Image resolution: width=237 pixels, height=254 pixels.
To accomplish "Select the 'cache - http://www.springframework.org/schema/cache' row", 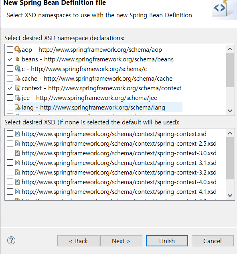I will point(97,79).
